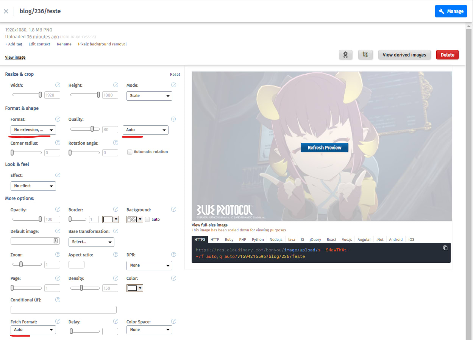Switch to the Ruby code tab
This screenshot has width=473, height=340.
pyautogui.click(x=229, y=239)
